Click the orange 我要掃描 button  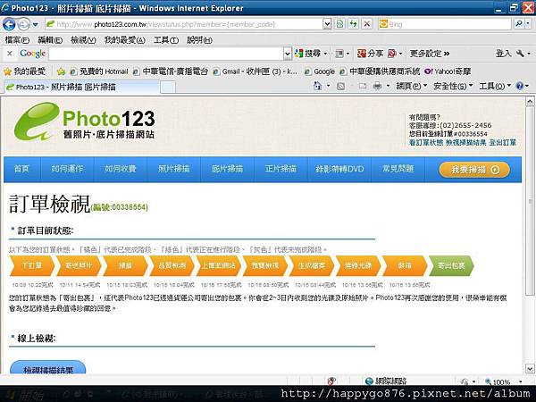pyautogui.click(x=474, y=170)
